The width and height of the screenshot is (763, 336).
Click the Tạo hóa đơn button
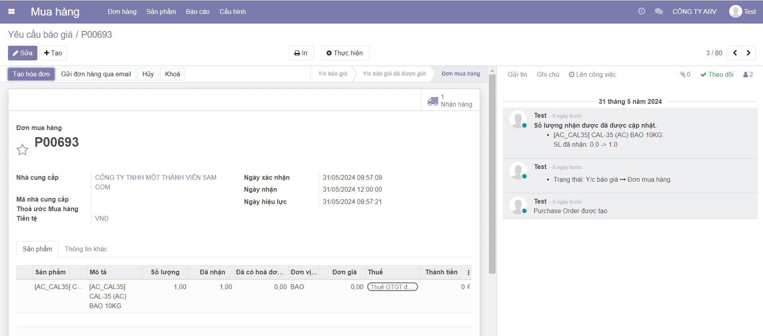tap(31, 74)
